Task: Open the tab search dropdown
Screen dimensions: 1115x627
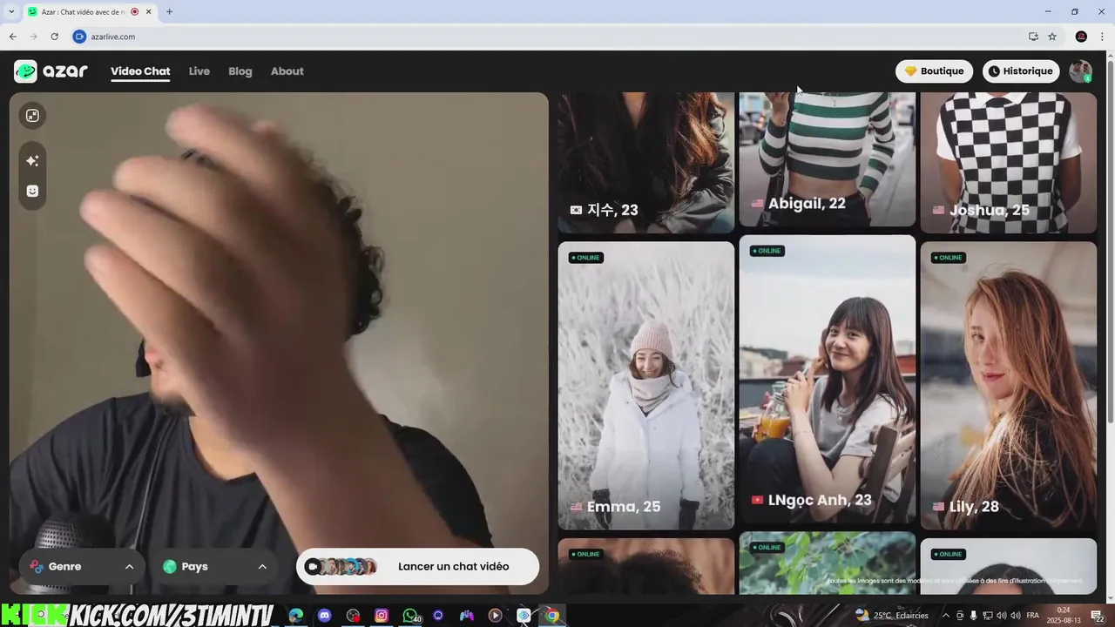Action: (x=10, y=11)
